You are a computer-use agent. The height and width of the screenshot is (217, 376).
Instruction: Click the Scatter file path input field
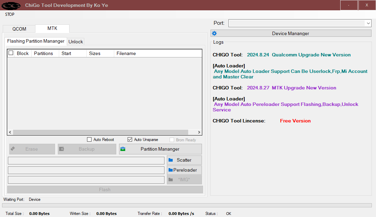85,160
